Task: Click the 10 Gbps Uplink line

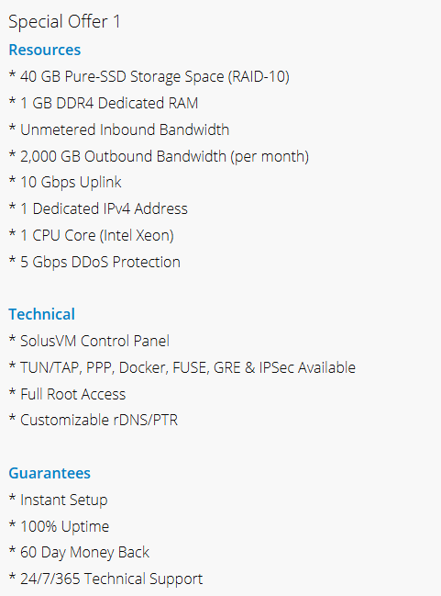Action: pos(65,183)
